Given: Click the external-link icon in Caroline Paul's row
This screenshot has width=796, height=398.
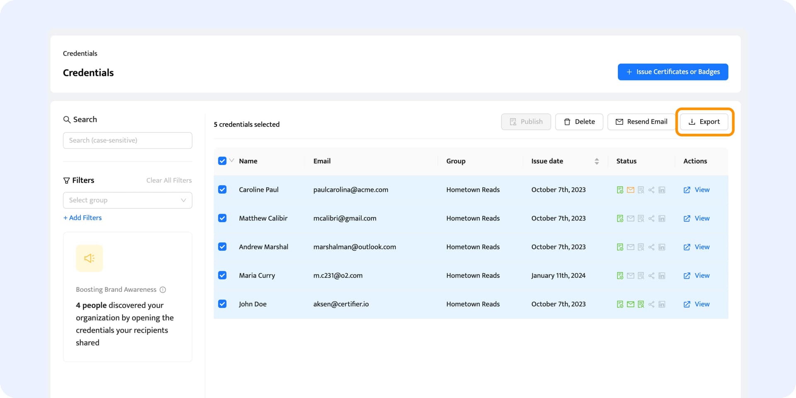Looking at the screenshot, I should pos(687,190).
